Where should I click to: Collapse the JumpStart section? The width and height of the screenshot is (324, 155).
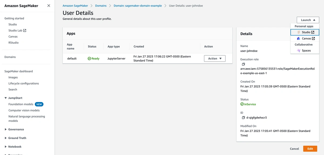click(6, 98)
